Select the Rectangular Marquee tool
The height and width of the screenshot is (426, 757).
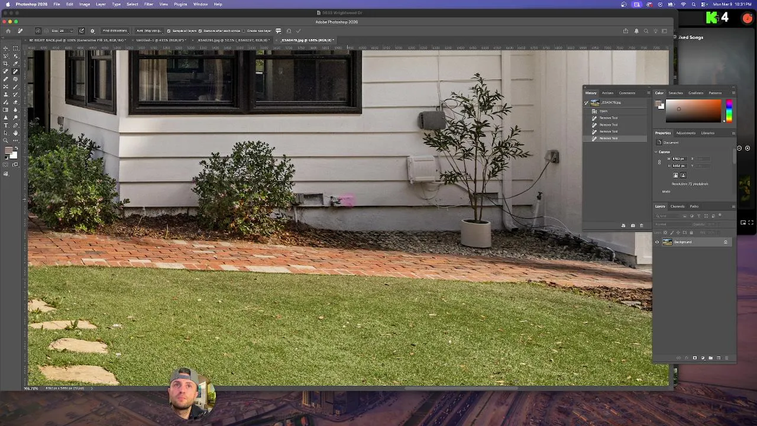(x=15, y=48)
